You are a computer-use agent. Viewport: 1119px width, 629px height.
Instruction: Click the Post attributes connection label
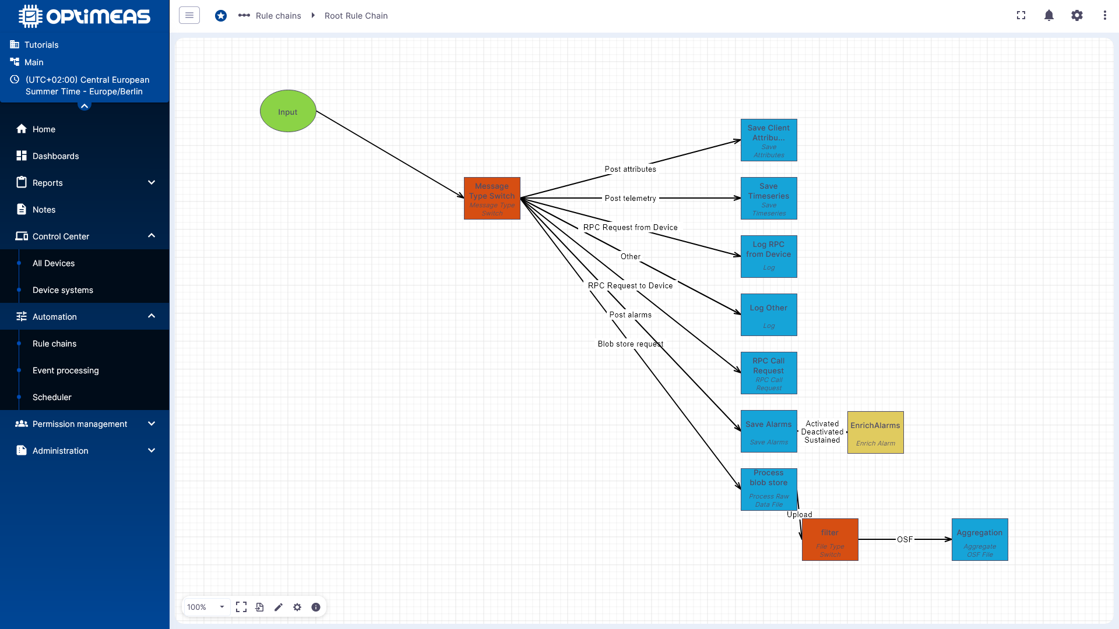631,169
